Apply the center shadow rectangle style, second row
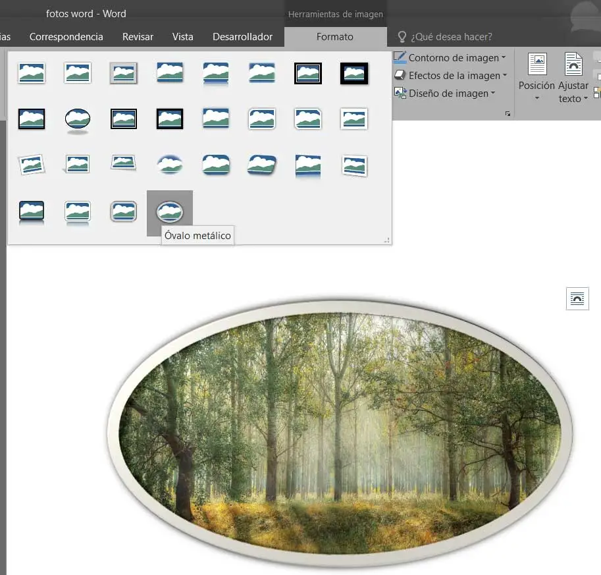This screenshot has width=601, height=575. (x=216, y=119)
